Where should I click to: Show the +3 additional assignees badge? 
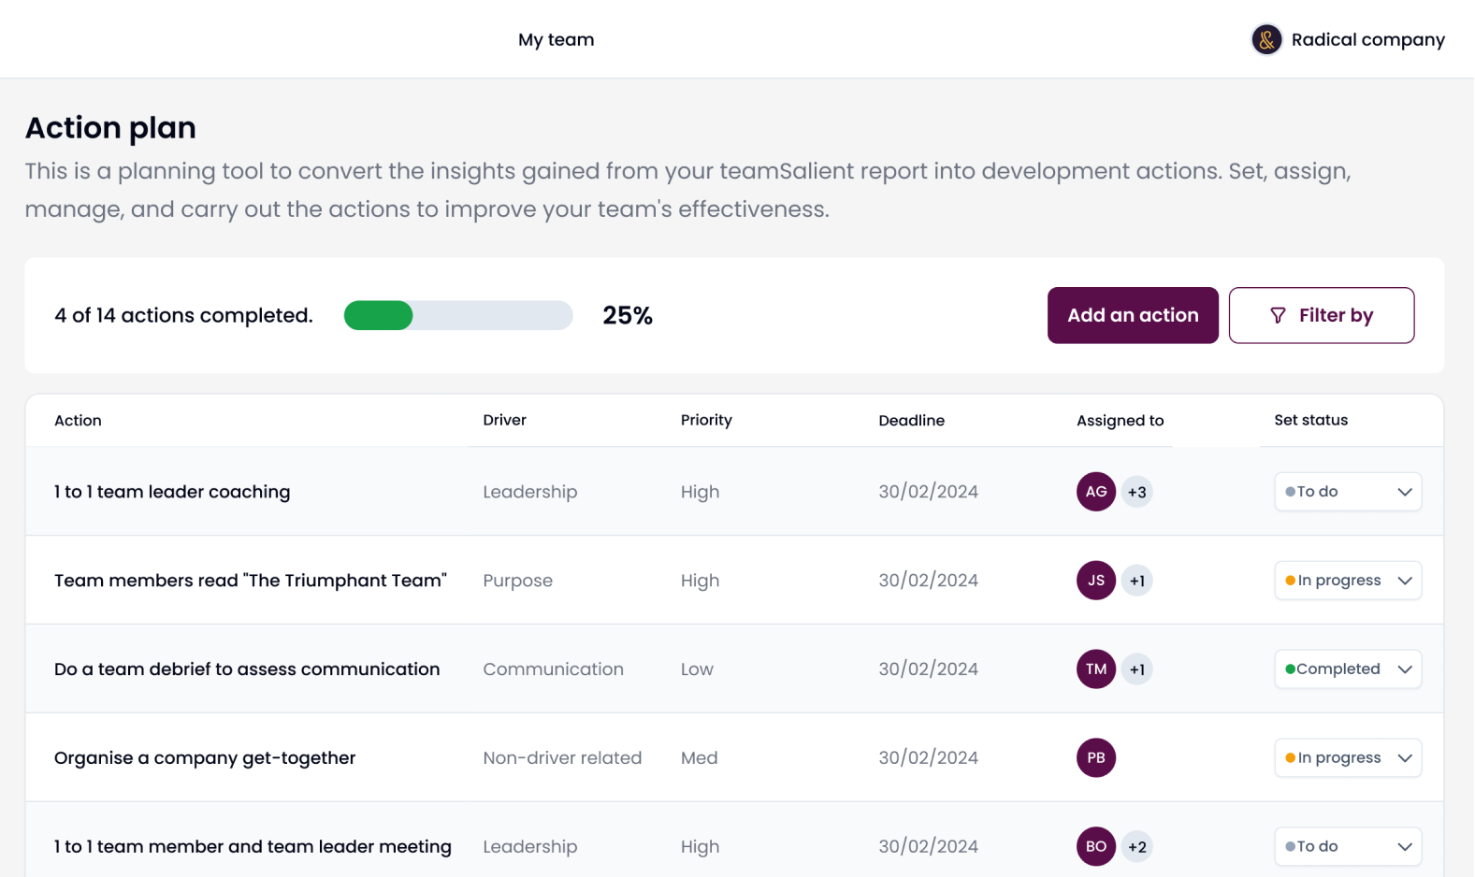[x=1136, y=492]
